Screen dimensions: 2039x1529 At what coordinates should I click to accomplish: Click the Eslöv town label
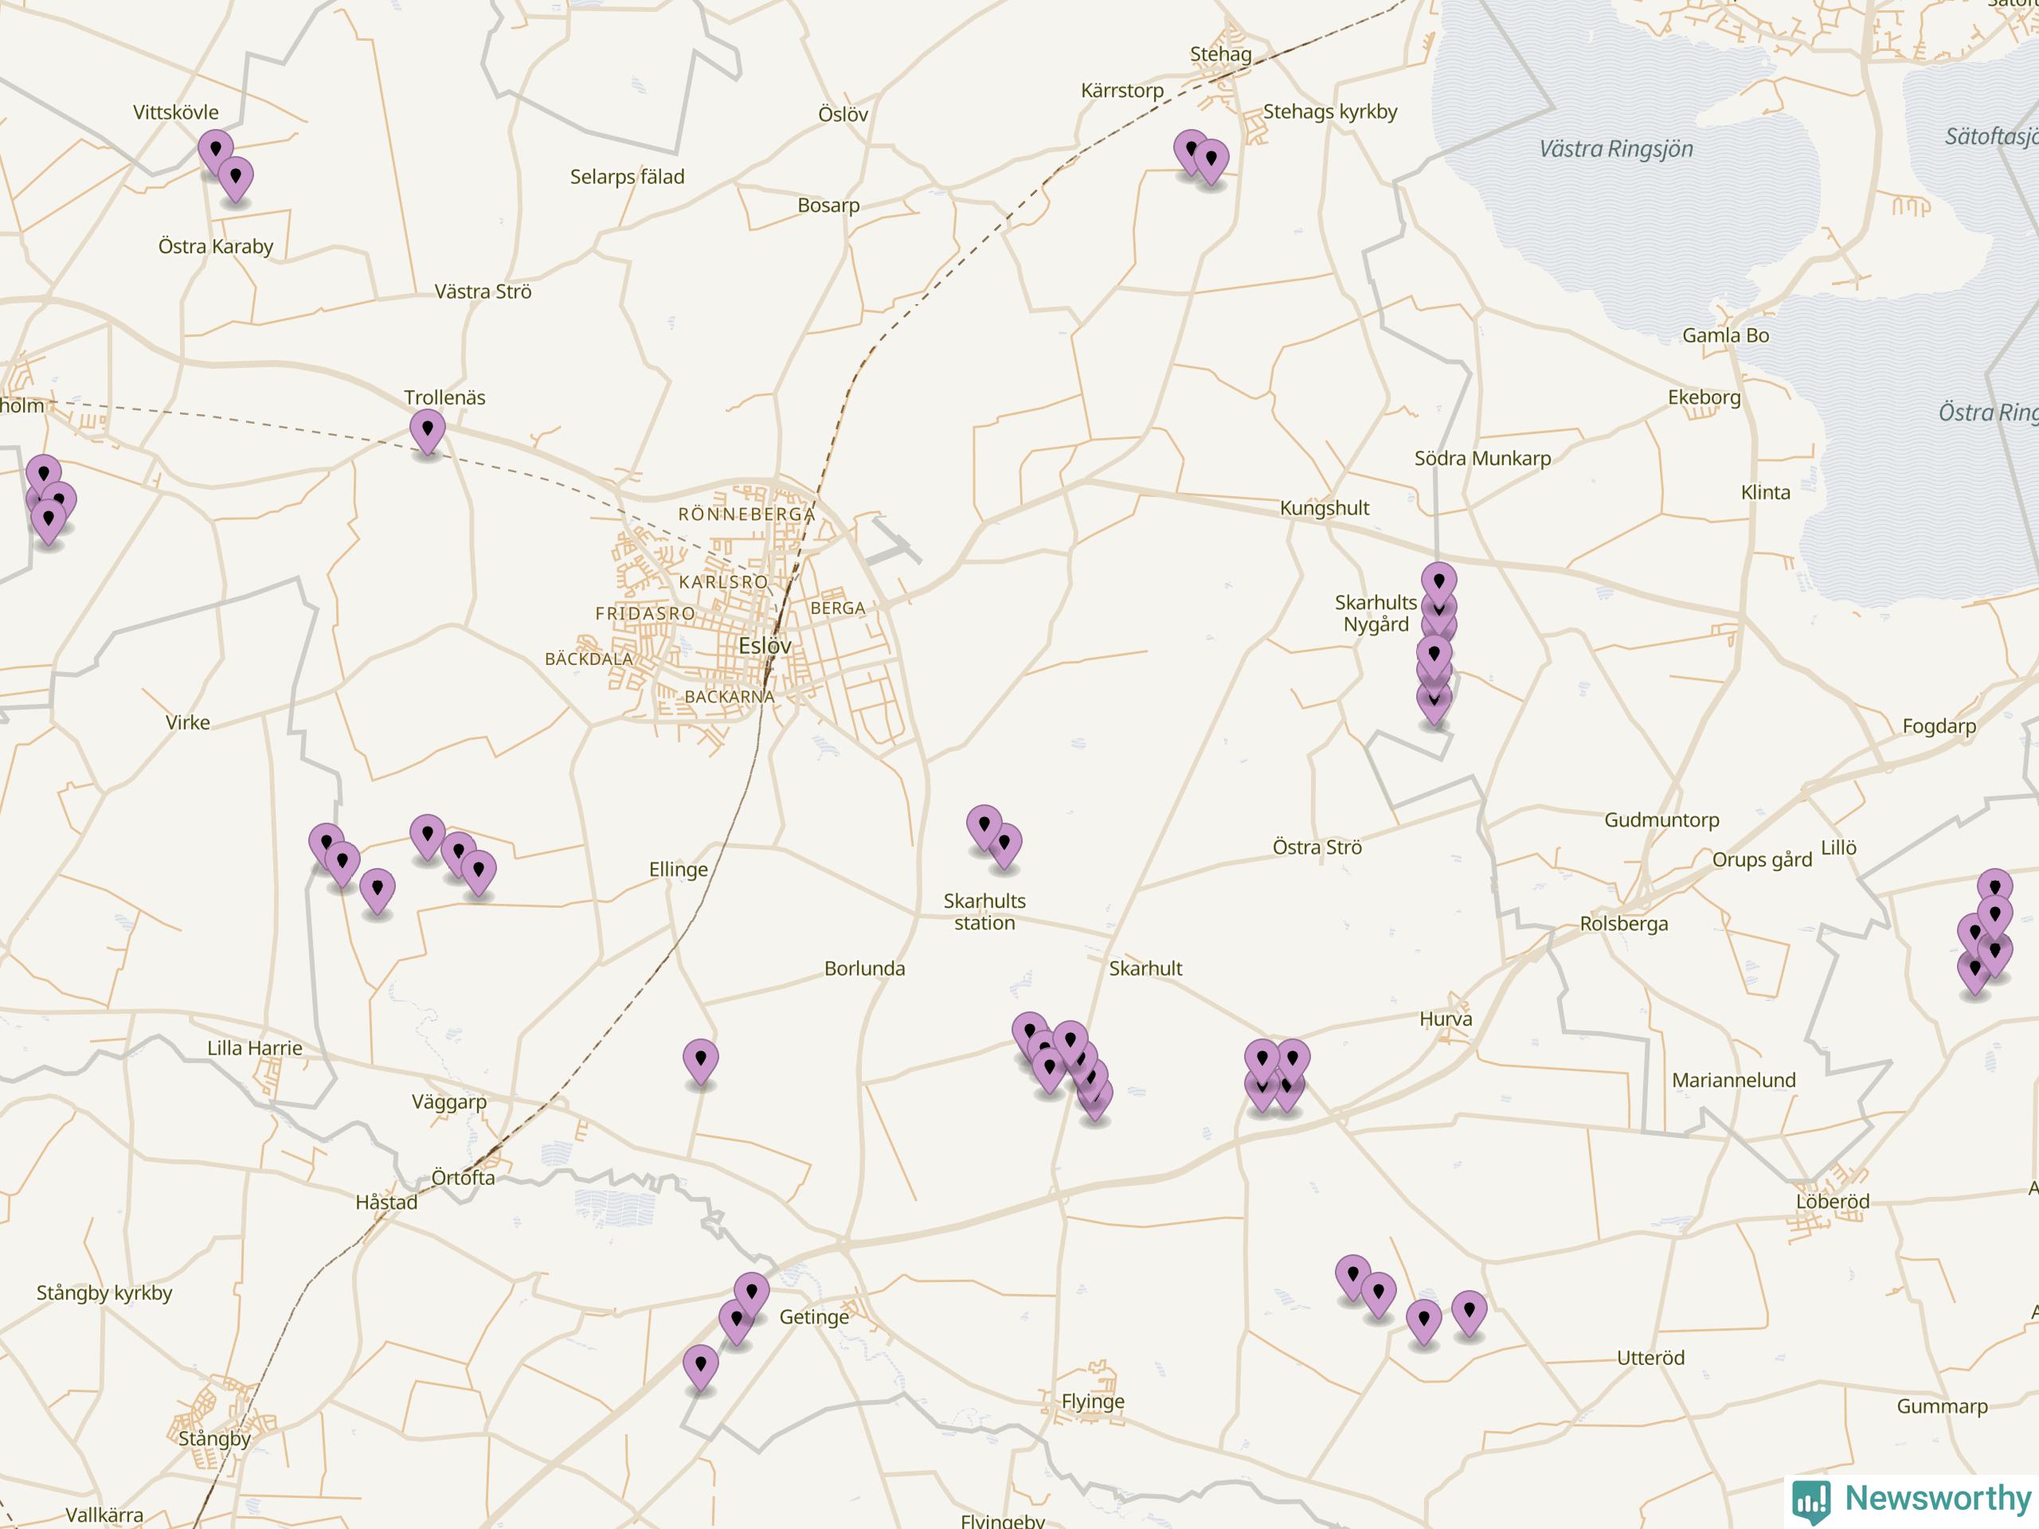tap(765, 646)
